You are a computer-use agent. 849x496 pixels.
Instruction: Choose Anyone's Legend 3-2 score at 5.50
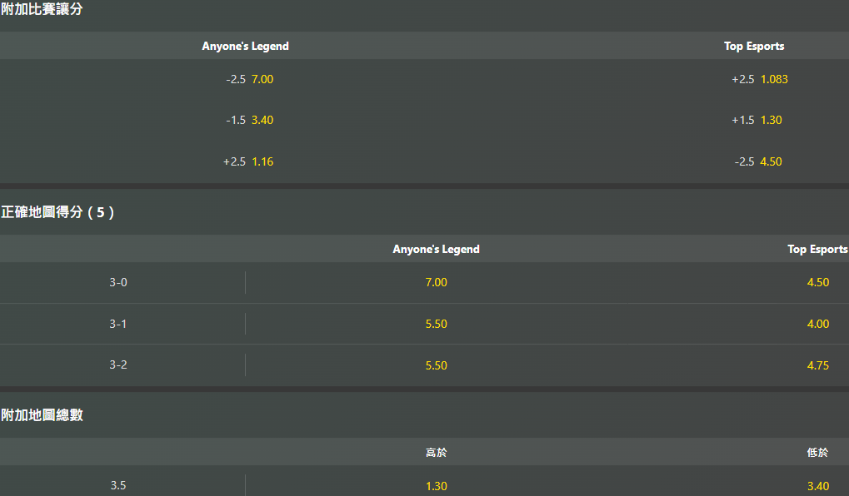click(437, 365)
